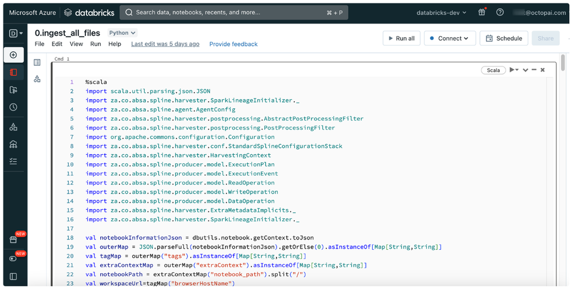
Task: Expand the Connect compute dropdown
Action: point(449,38)
